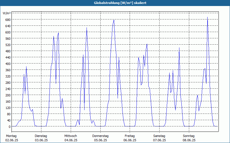Click the 04.06.25 date label
The width and height of the screenshot is (230, 143).
71,140
